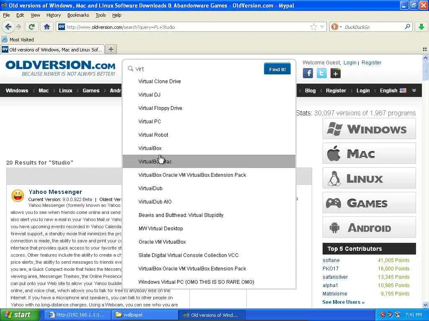Open the Blog nav bar item
Screen dimensions: 429x321
point(310,91)
